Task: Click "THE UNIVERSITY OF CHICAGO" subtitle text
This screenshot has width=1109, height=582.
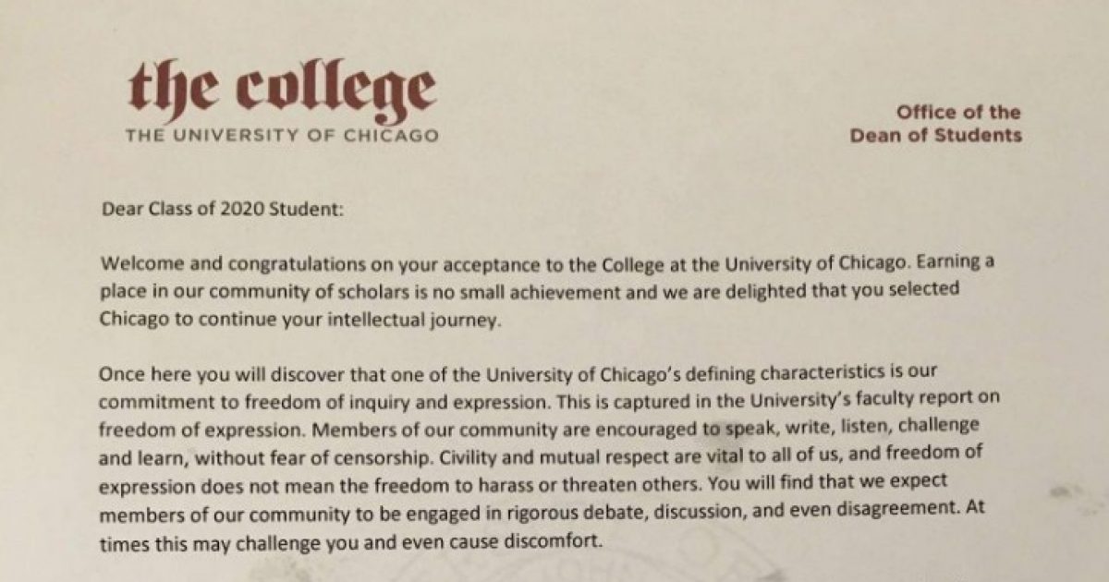Action: (x=282, y=135)
